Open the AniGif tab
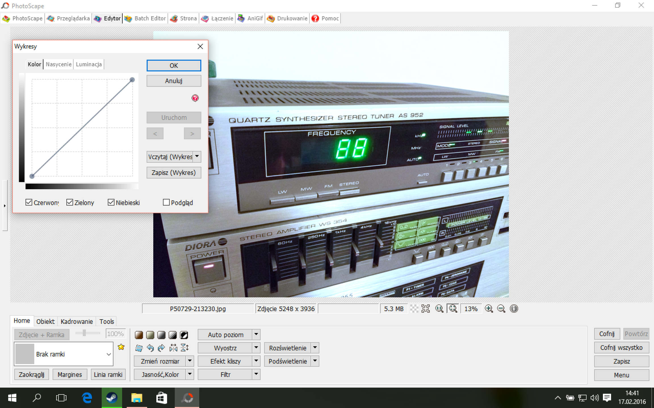The image size is (654, 408). coord(250,18)
